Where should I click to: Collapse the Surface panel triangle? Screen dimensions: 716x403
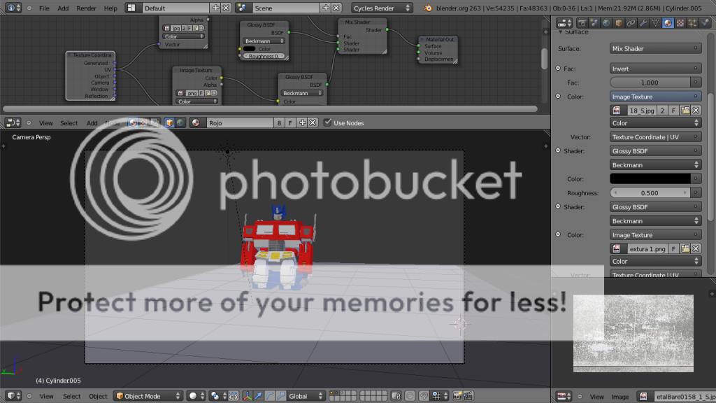560,32
